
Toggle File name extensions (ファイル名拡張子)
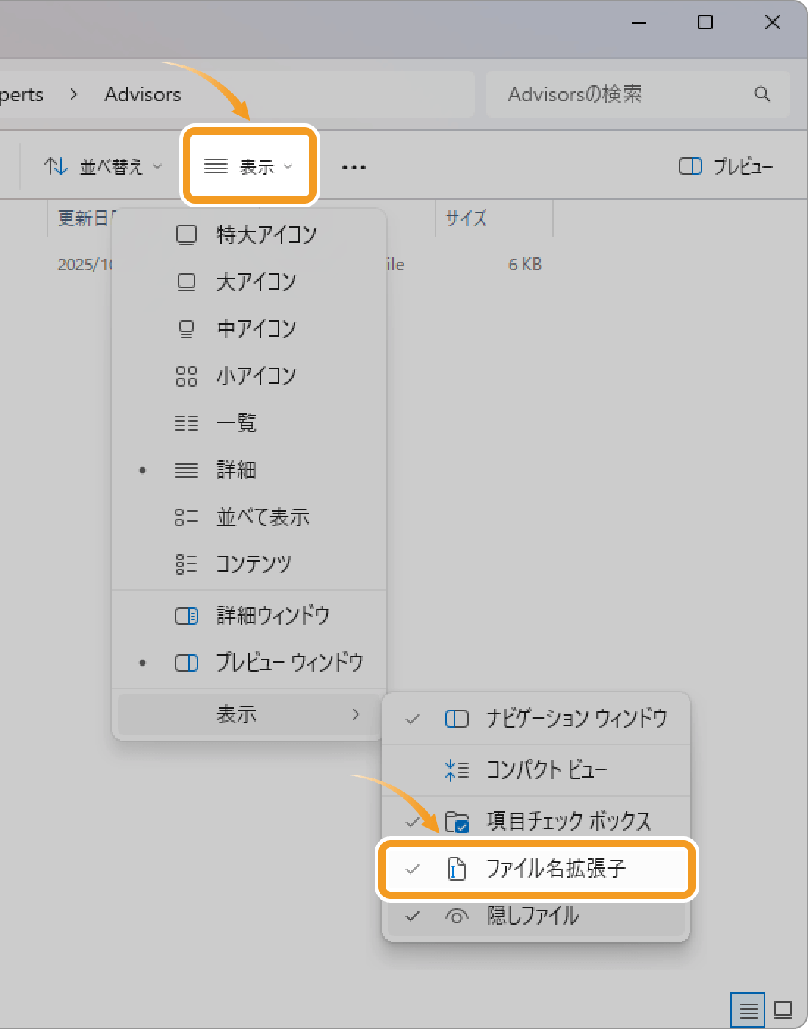555,869
